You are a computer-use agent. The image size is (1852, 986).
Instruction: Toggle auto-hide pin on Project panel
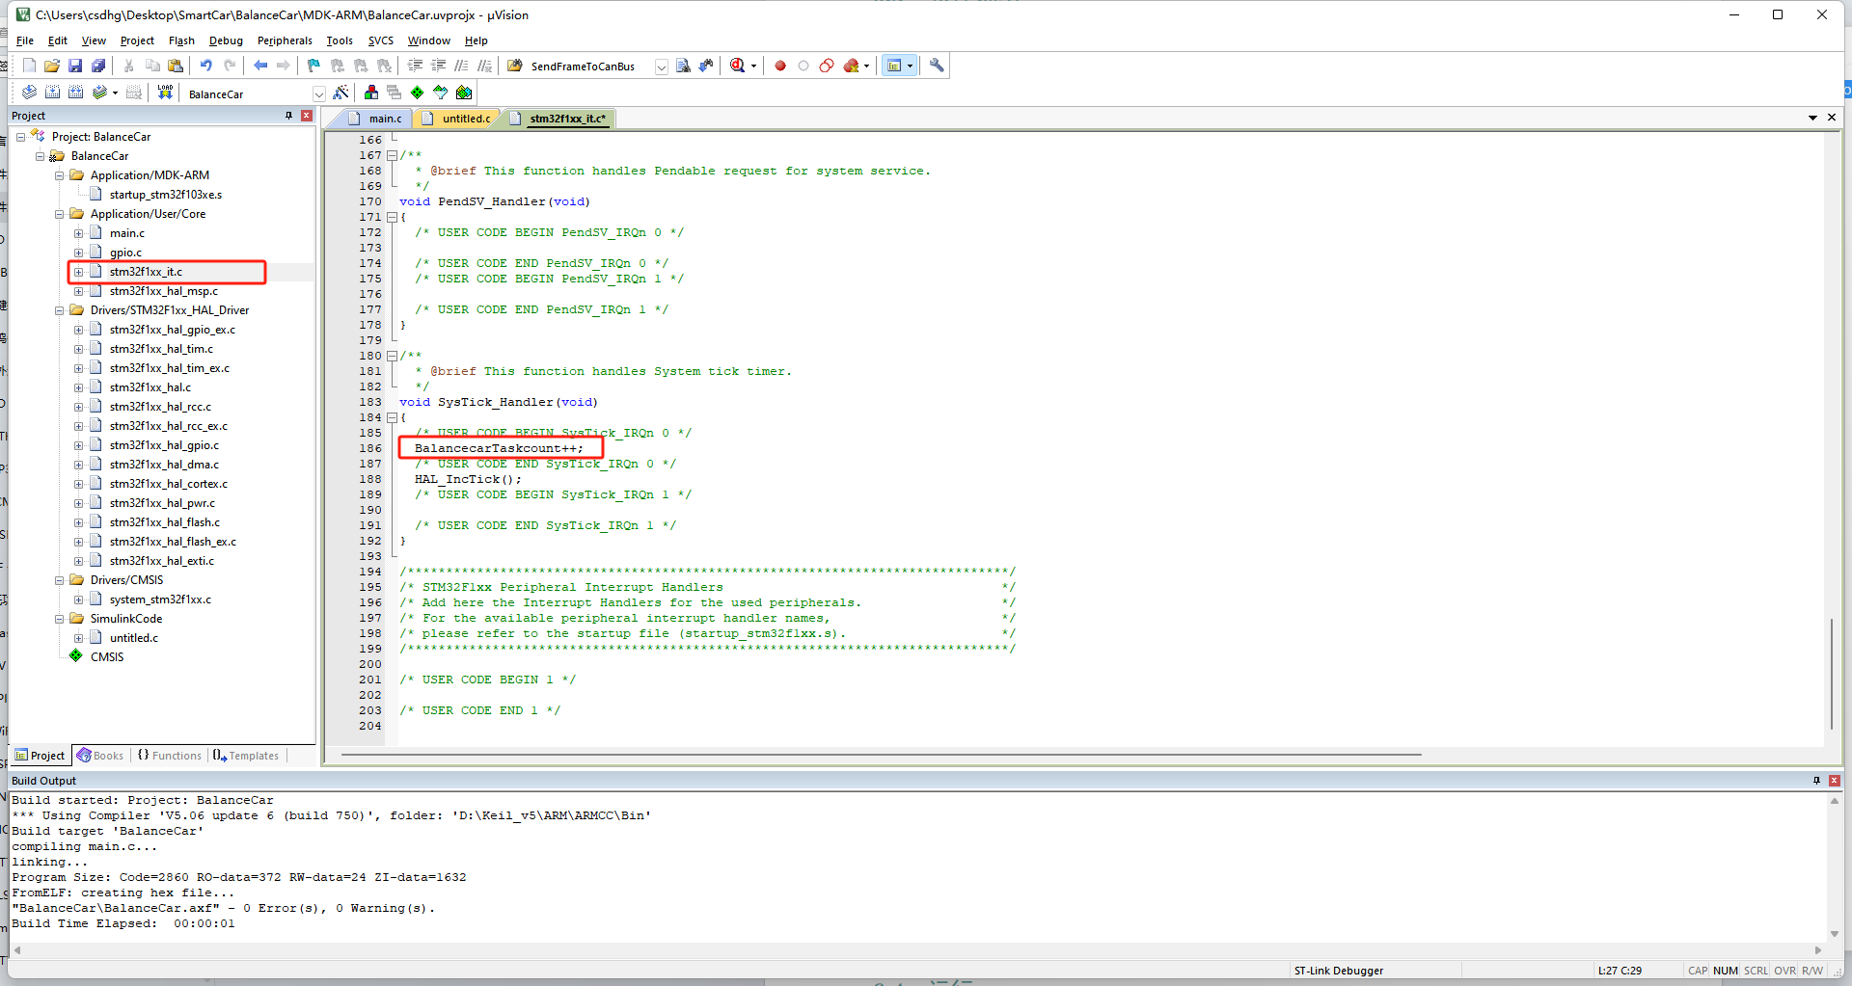click(288, 116)
